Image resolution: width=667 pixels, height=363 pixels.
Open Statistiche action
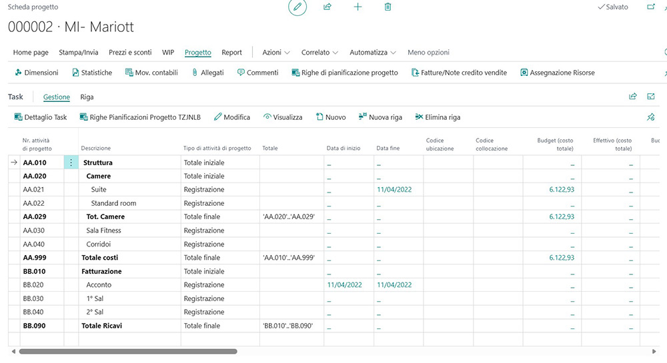point(92,73)
